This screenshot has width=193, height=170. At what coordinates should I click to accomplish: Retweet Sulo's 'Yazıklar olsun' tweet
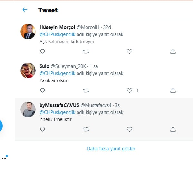[x=86, y=90]
